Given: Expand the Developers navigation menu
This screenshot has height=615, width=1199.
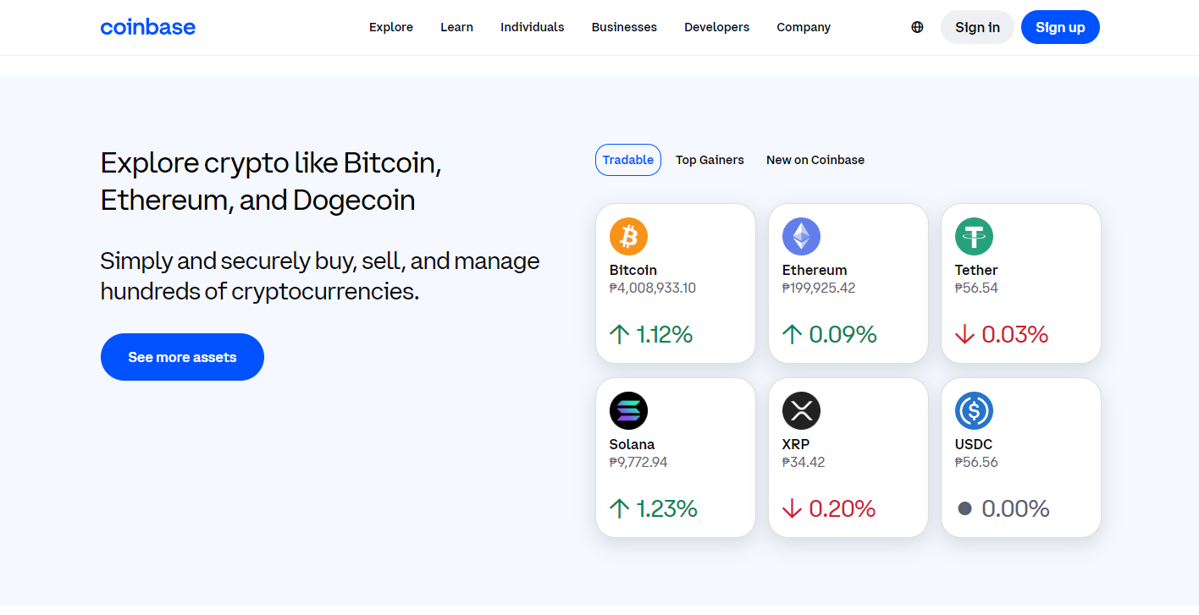Looking at the screenshot, I should coord(717,27).
